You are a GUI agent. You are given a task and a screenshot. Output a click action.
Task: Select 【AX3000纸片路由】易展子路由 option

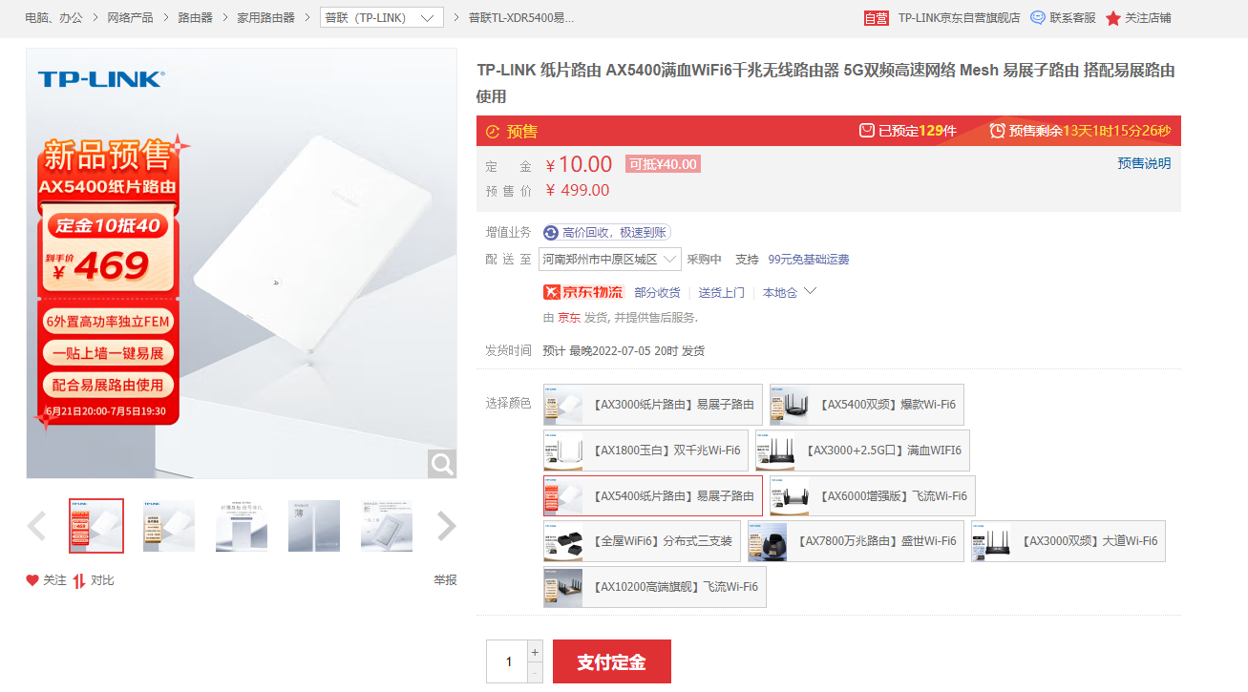click(653, 405)
